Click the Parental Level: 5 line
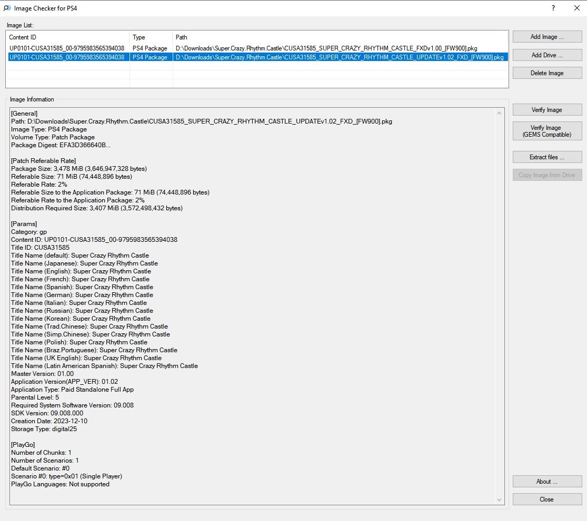This screenshot has height=521, width=587. [35, 397]
